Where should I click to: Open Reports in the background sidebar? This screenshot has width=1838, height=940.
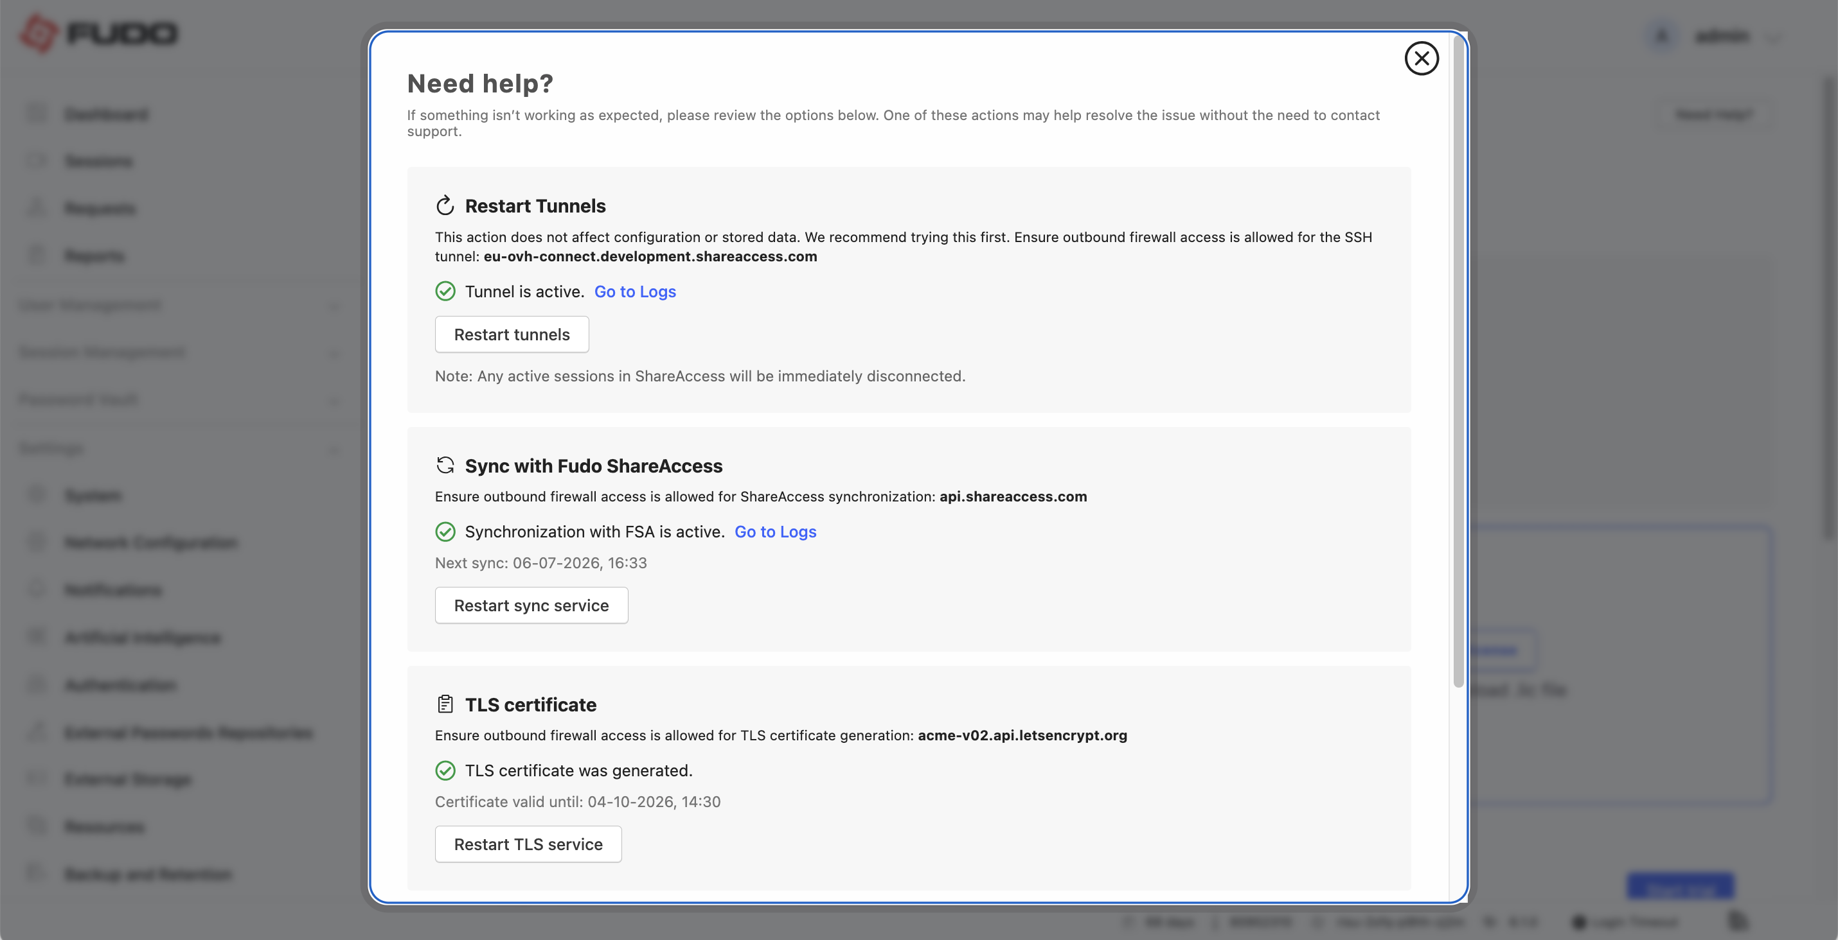[94, 256]
